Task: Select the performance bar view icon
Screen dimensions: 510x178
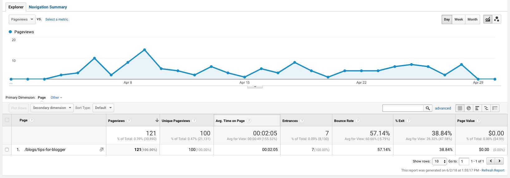Action: pyautogui.click(x=477, y=108)
